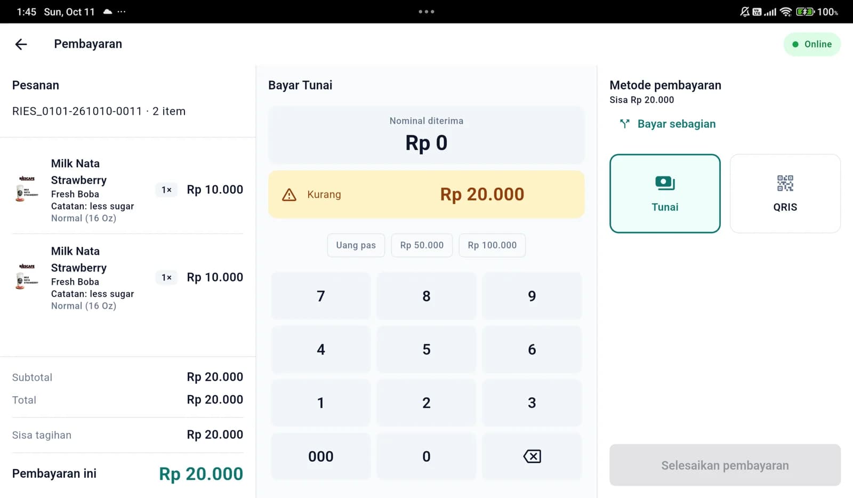Screen dimensions: 853x498
Task: Click the QRIS QR code icon
Action: [x=785, y=183]
